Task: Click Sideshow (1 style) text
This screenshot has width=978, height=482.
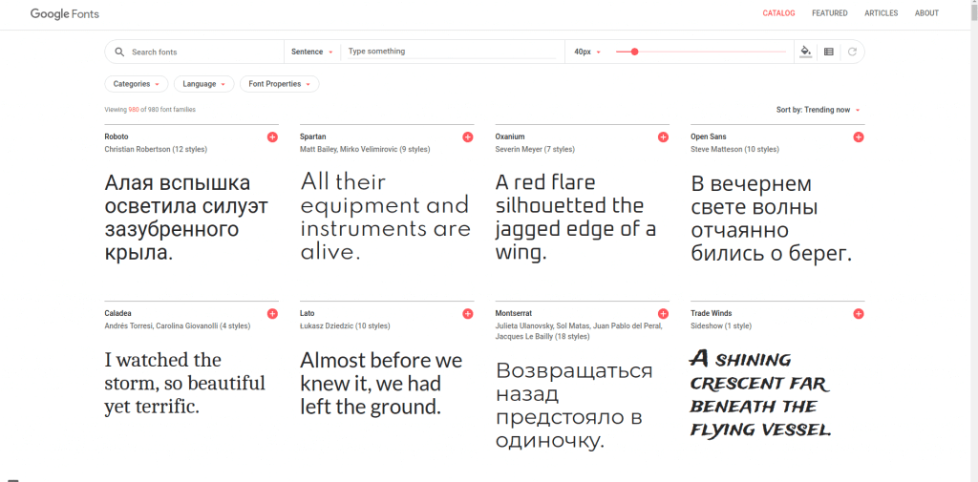Action: pyautogui.click(x=721, y=326)
